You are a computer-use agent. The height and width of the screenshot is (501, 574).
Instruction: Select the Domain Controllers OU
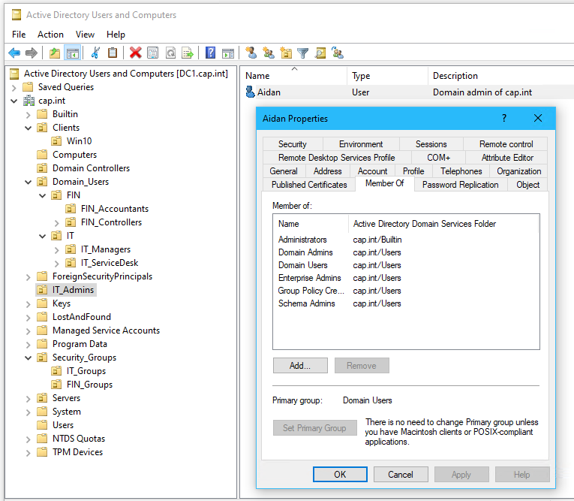point(91,168)
